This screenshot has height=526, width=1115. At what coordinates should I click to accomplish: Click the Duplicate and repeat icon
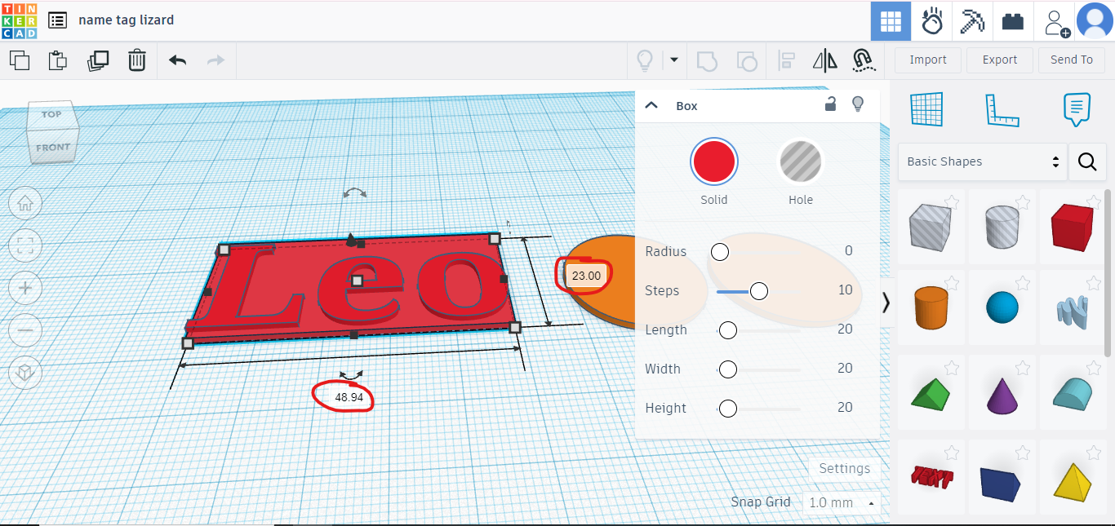coord(98,60)
